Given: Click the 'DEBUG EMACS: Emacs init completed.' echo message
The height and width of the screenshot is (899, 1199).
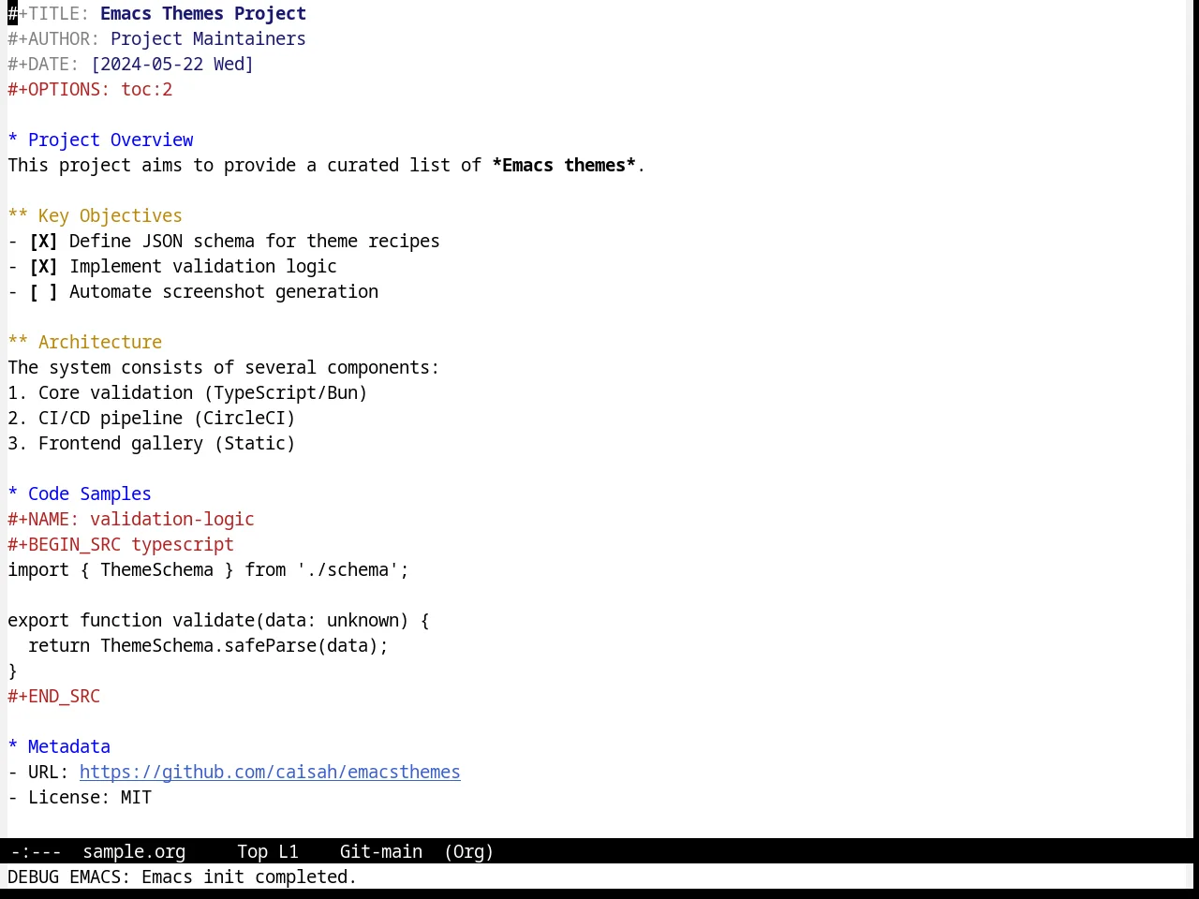Looking at the screenshot, I should (x=182, y=877).
